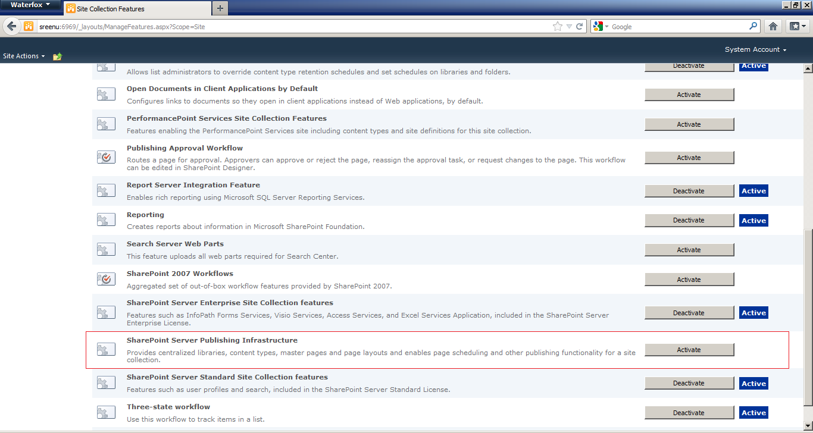Click the PerformancePoint Services feature icon
813x433 pixels.
[x=106, y=124]
